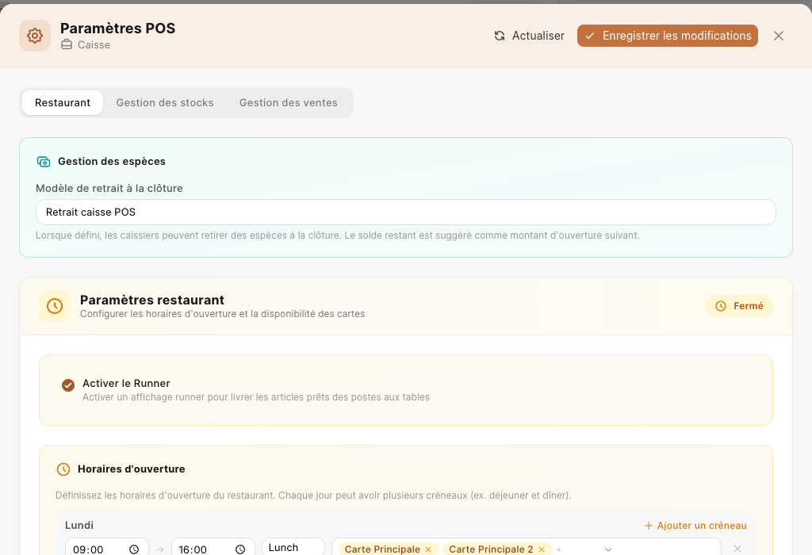Click the Lunch slot name field
The width and height of the screenshot is (812, 555).
(x=293, y=547)
